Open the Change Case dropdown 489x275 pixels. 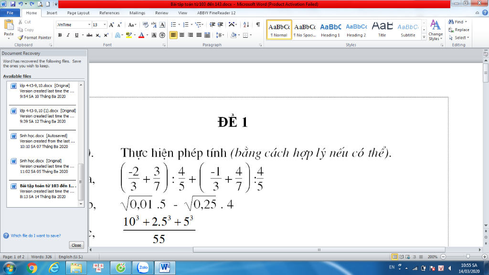[x=132, y=25]
